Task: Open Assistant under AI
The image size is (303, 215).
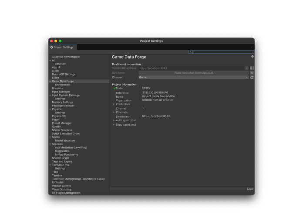Action: pos(61,64)
